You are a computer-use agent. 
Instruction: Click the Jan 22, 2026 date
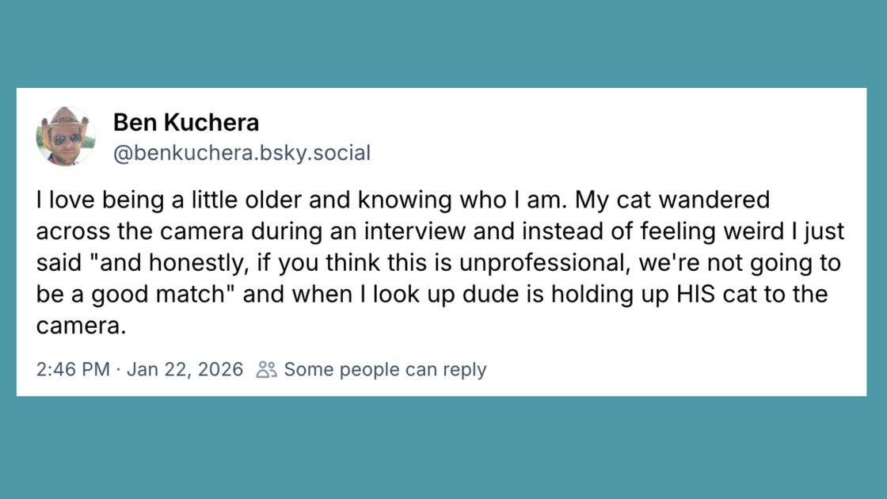(184, 369)
